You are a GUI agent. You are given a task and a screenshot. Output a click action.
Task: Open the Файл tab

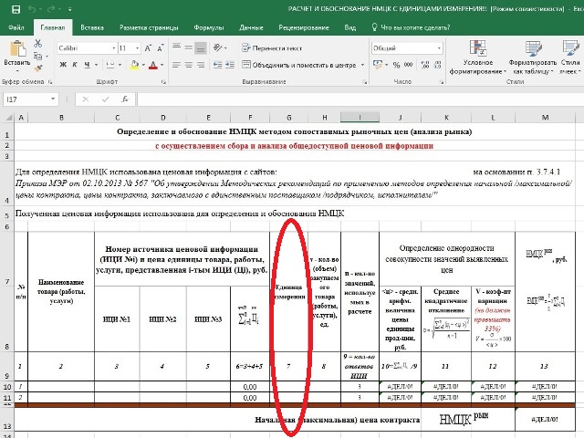click(16, 27)
